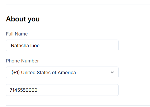Focus the Full Name input field
Viewport: 150px width, 107px height.
pyautogui.click(x=62, y=45)
